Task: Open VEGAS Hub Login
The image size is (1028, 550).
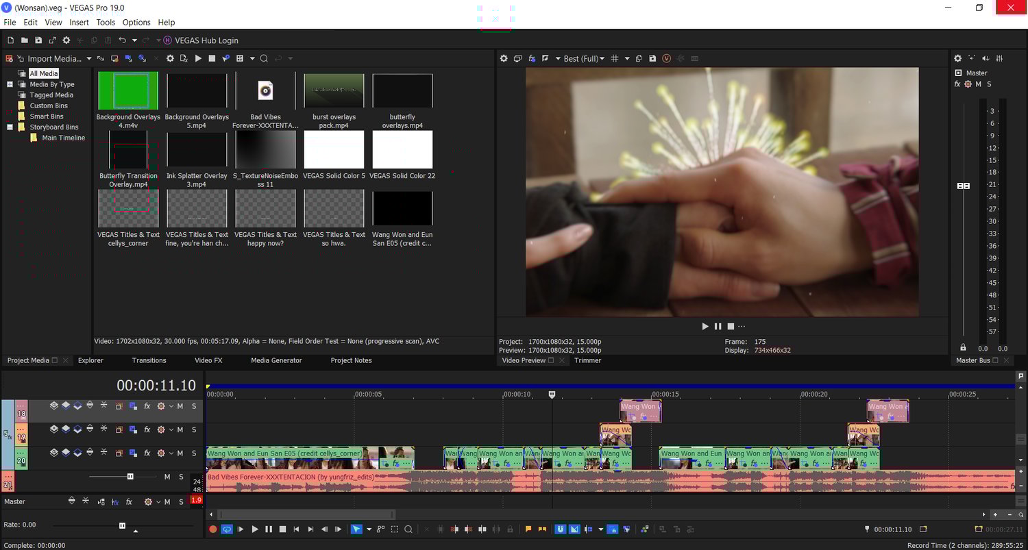Action: pyautogui.click(x=201, y=40)
